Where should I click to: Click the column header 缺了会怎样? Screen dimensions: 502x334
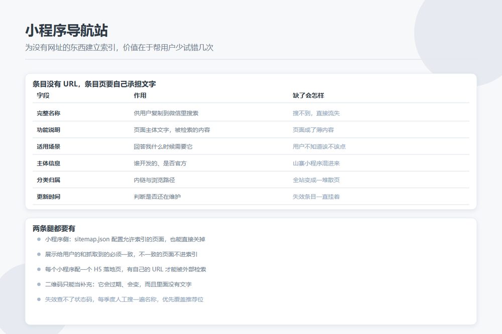[308, 95]
